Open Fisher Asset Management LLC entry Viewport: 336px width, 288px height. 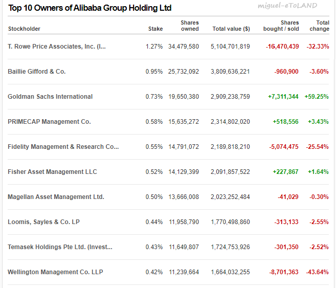point(52,172)
